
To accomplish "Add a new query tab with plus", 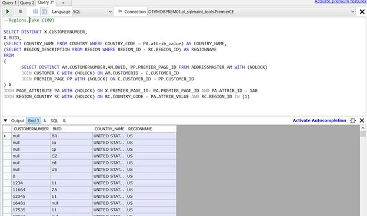I will (x=63, y=3).
